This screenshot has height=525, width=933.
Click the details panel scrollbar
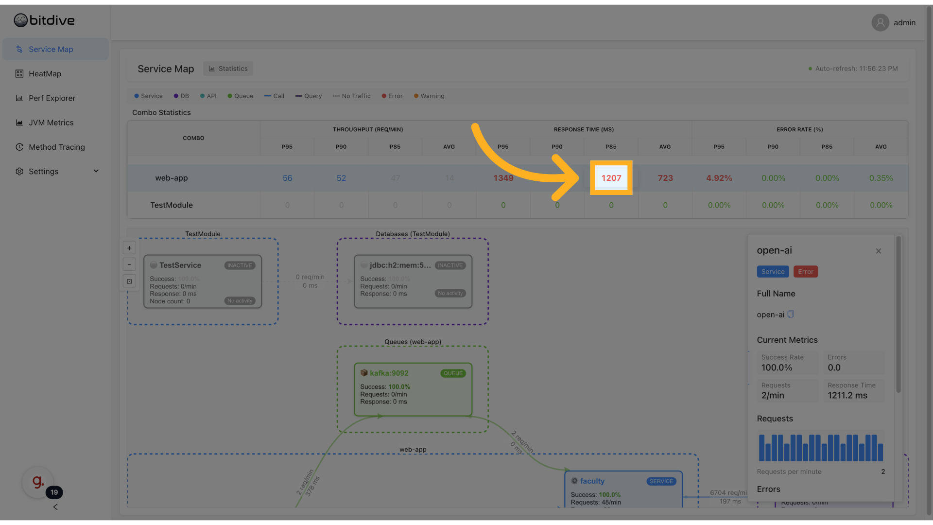(898, 315)
